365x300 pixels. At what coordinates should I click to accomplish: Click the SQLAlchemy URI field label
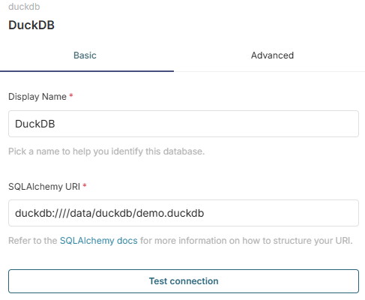point(44,187)
